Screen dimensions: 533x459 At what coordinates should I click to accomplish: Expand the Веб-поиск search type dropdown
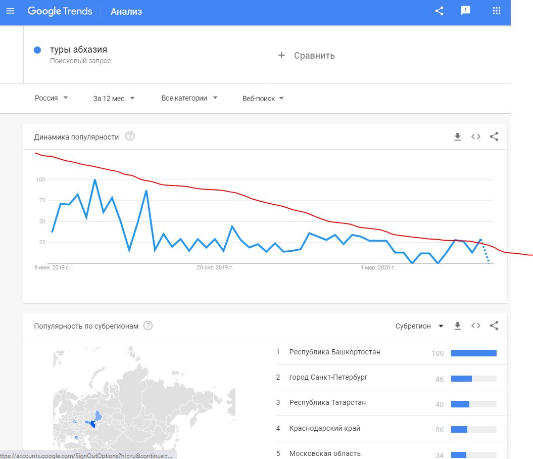coord(263,98)
